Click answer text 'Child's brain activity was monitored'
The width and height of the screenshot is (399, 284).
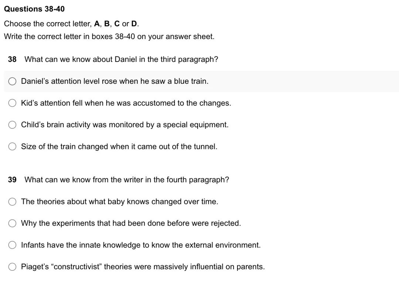pyautogui.click(x=125, y=125)
